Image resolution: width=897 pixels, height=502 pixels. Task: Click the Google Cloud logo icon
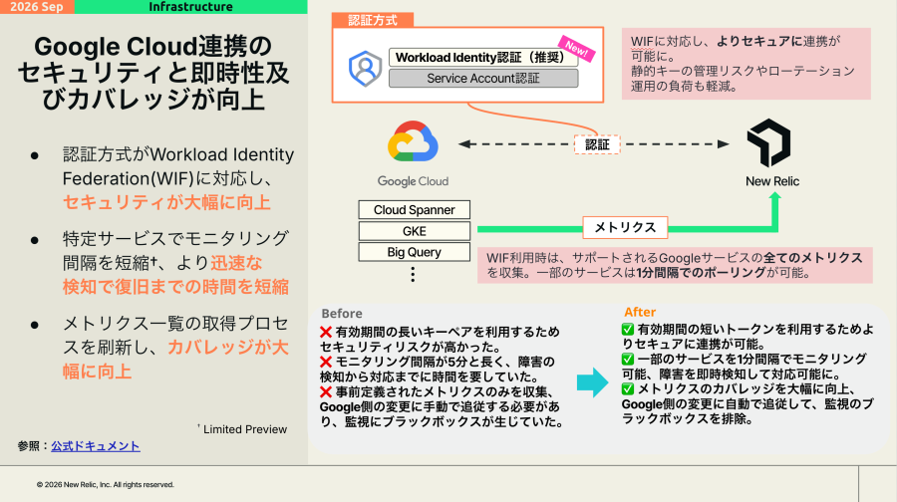pyautogui.click(x=413, y=141)
